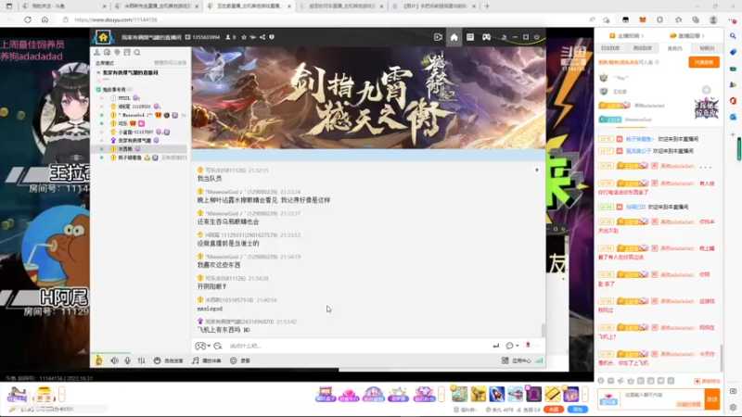Open the fourth tab in right panel

click(707, 48)
